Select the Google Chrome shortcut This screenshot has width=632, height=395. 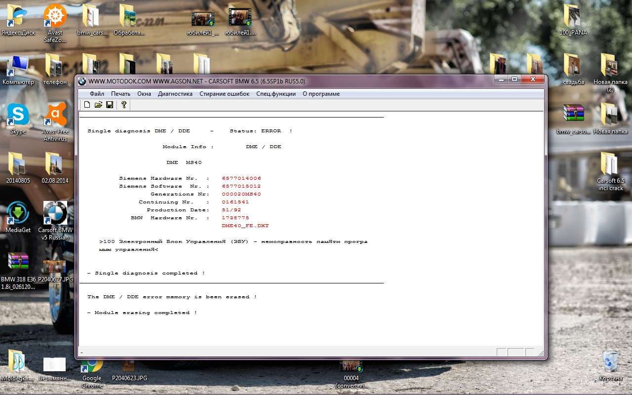click(92, 374)
